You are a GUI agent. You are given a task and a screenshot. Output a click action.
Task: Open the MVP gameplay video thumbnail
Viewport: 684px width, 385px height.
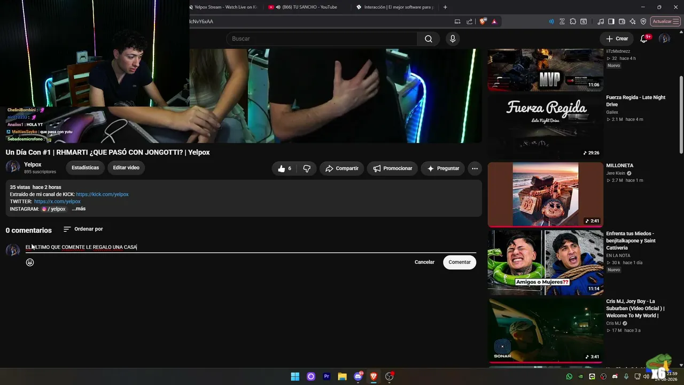(545, 70)
